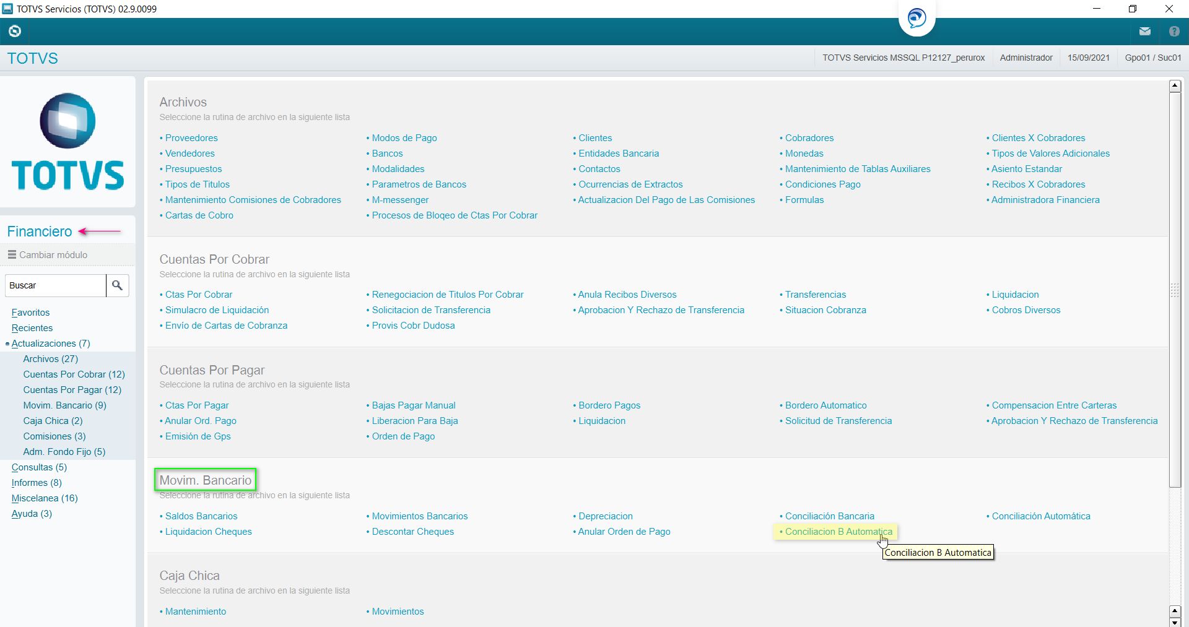This screenshot has width=1189, height=627.
Task: Open Situacion Cobranza link
Action: tap(825, 310)
